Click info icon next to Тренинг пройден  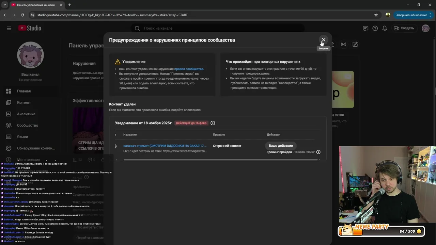coord(318,152)
